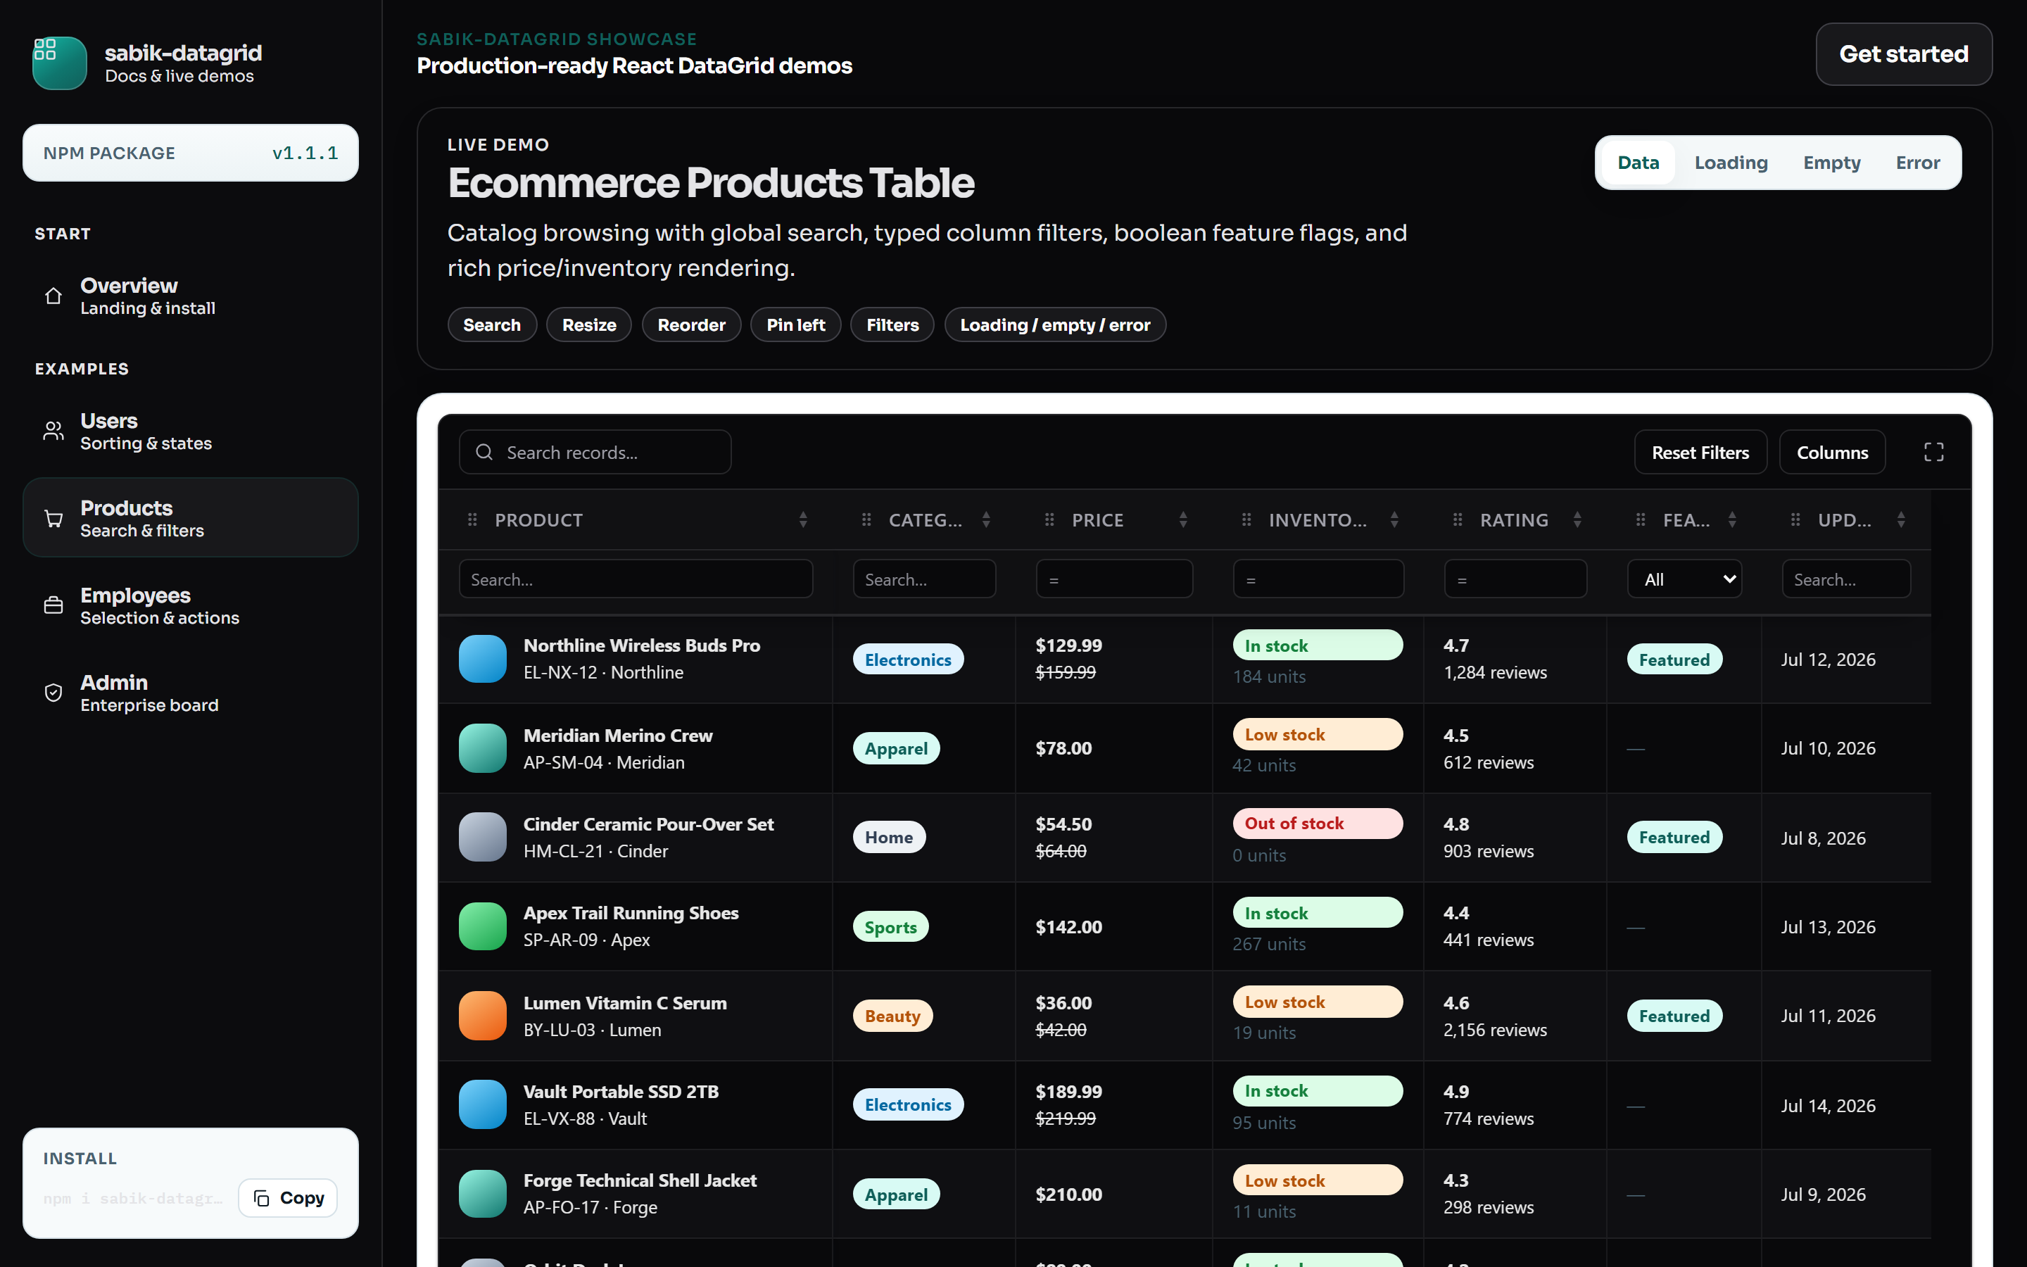Sort by Product column arrows
Screen dimensions: 2027x1267
[803, 519]
